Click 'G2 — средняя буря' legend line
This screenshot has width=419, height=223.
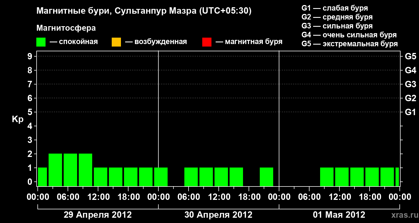[x=337, y=17]
